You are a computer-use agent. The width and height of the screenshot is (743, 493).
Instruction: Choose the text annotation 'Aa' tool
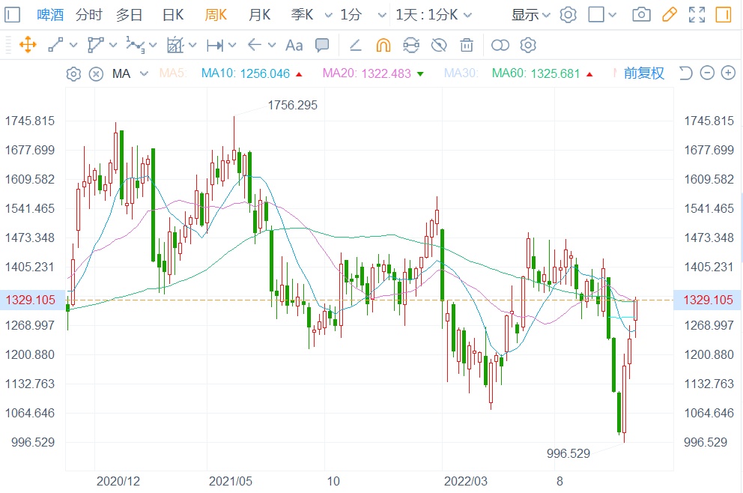click(x=294, y=45)
